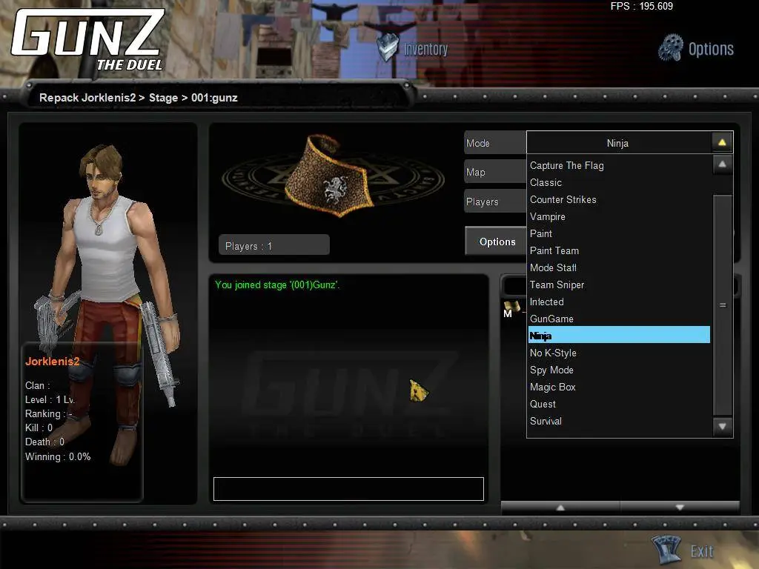This screenshot has width=759, height=569.
Task: Collapse the Mode dropdown with yellow arrow
Action: [722, 143]
